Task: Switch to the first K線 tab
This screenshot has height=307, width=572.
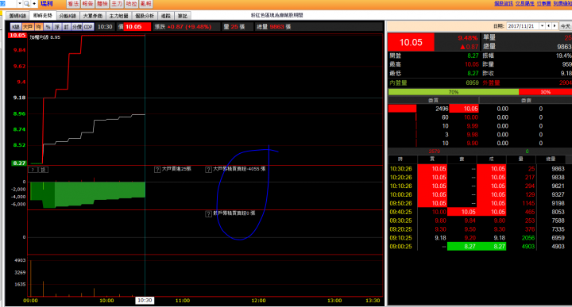Action: pyautogui.click(x=17, y=16)
